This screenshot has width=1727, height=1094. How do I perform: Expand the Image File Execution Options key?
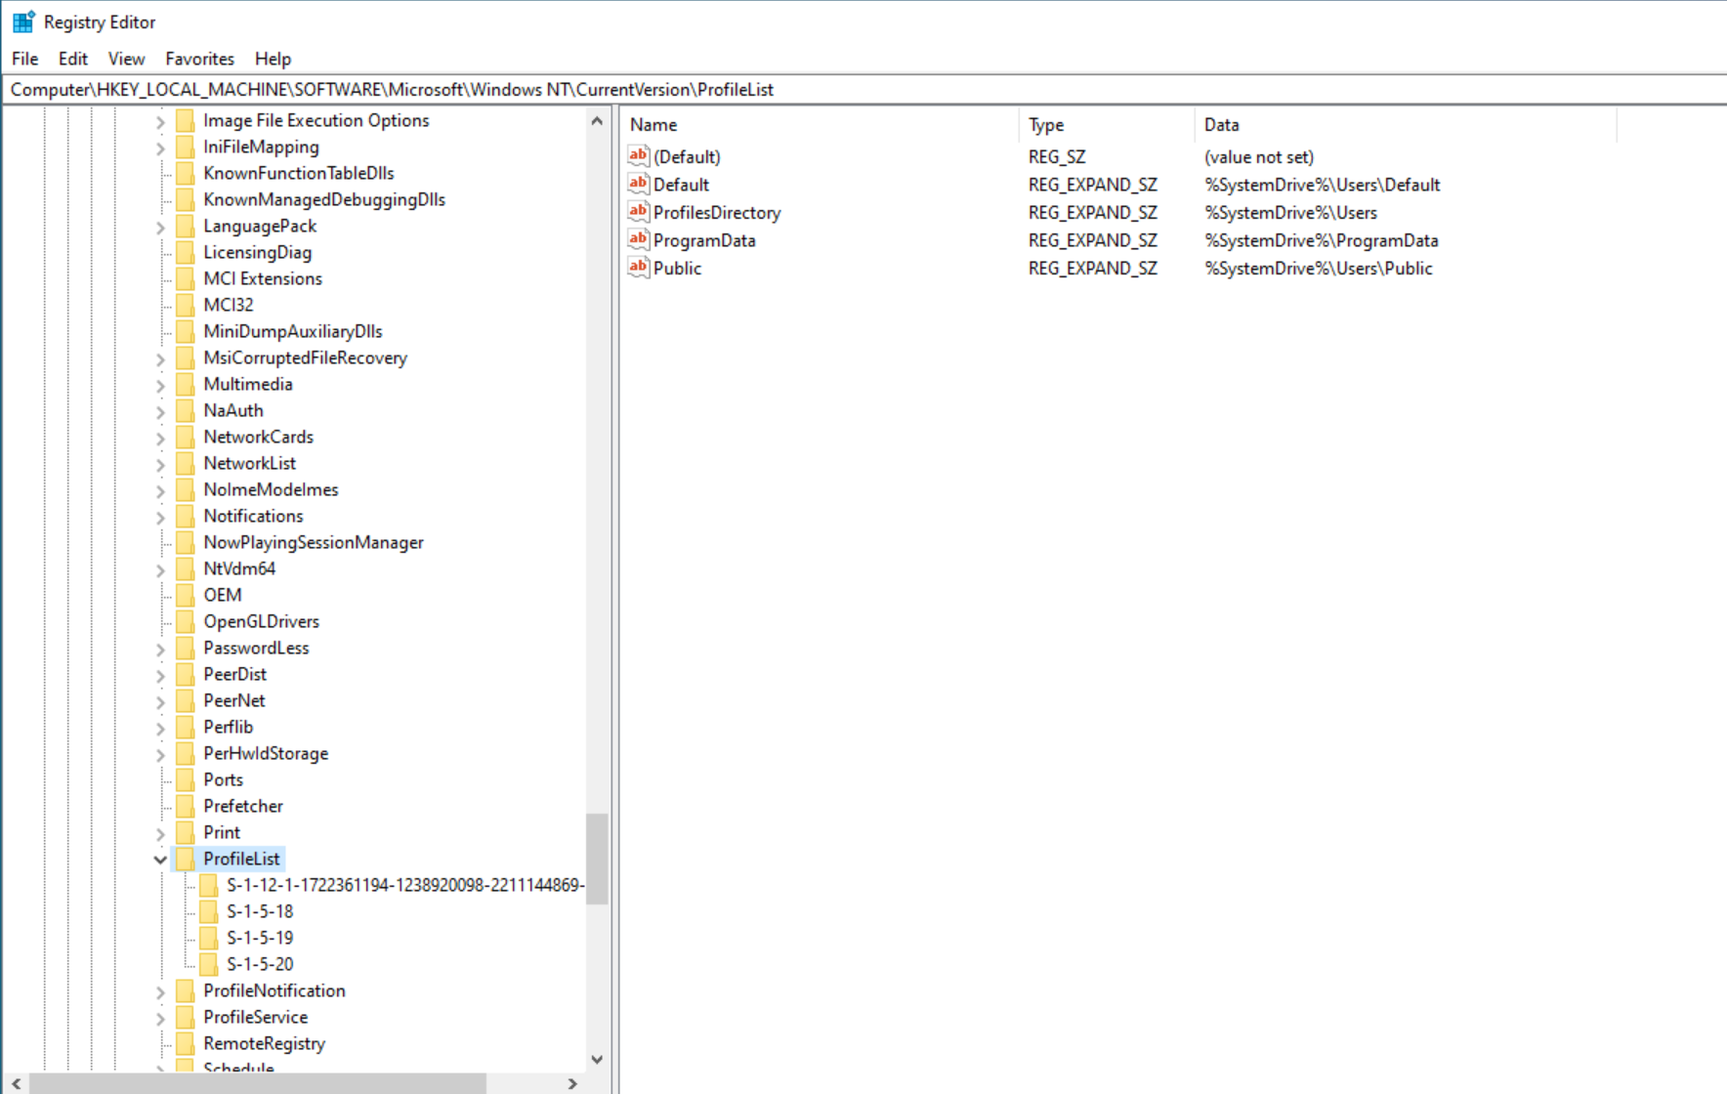coord(160,121)
